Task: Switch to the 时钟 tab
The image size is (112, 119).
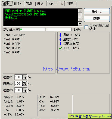Action: (18, 4)
